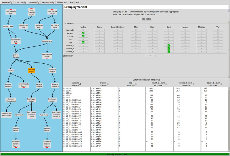Viewport: 230px width, 156px height.
Task: Select the Save Variant Scores & Counts node
Action: point(31,115)
